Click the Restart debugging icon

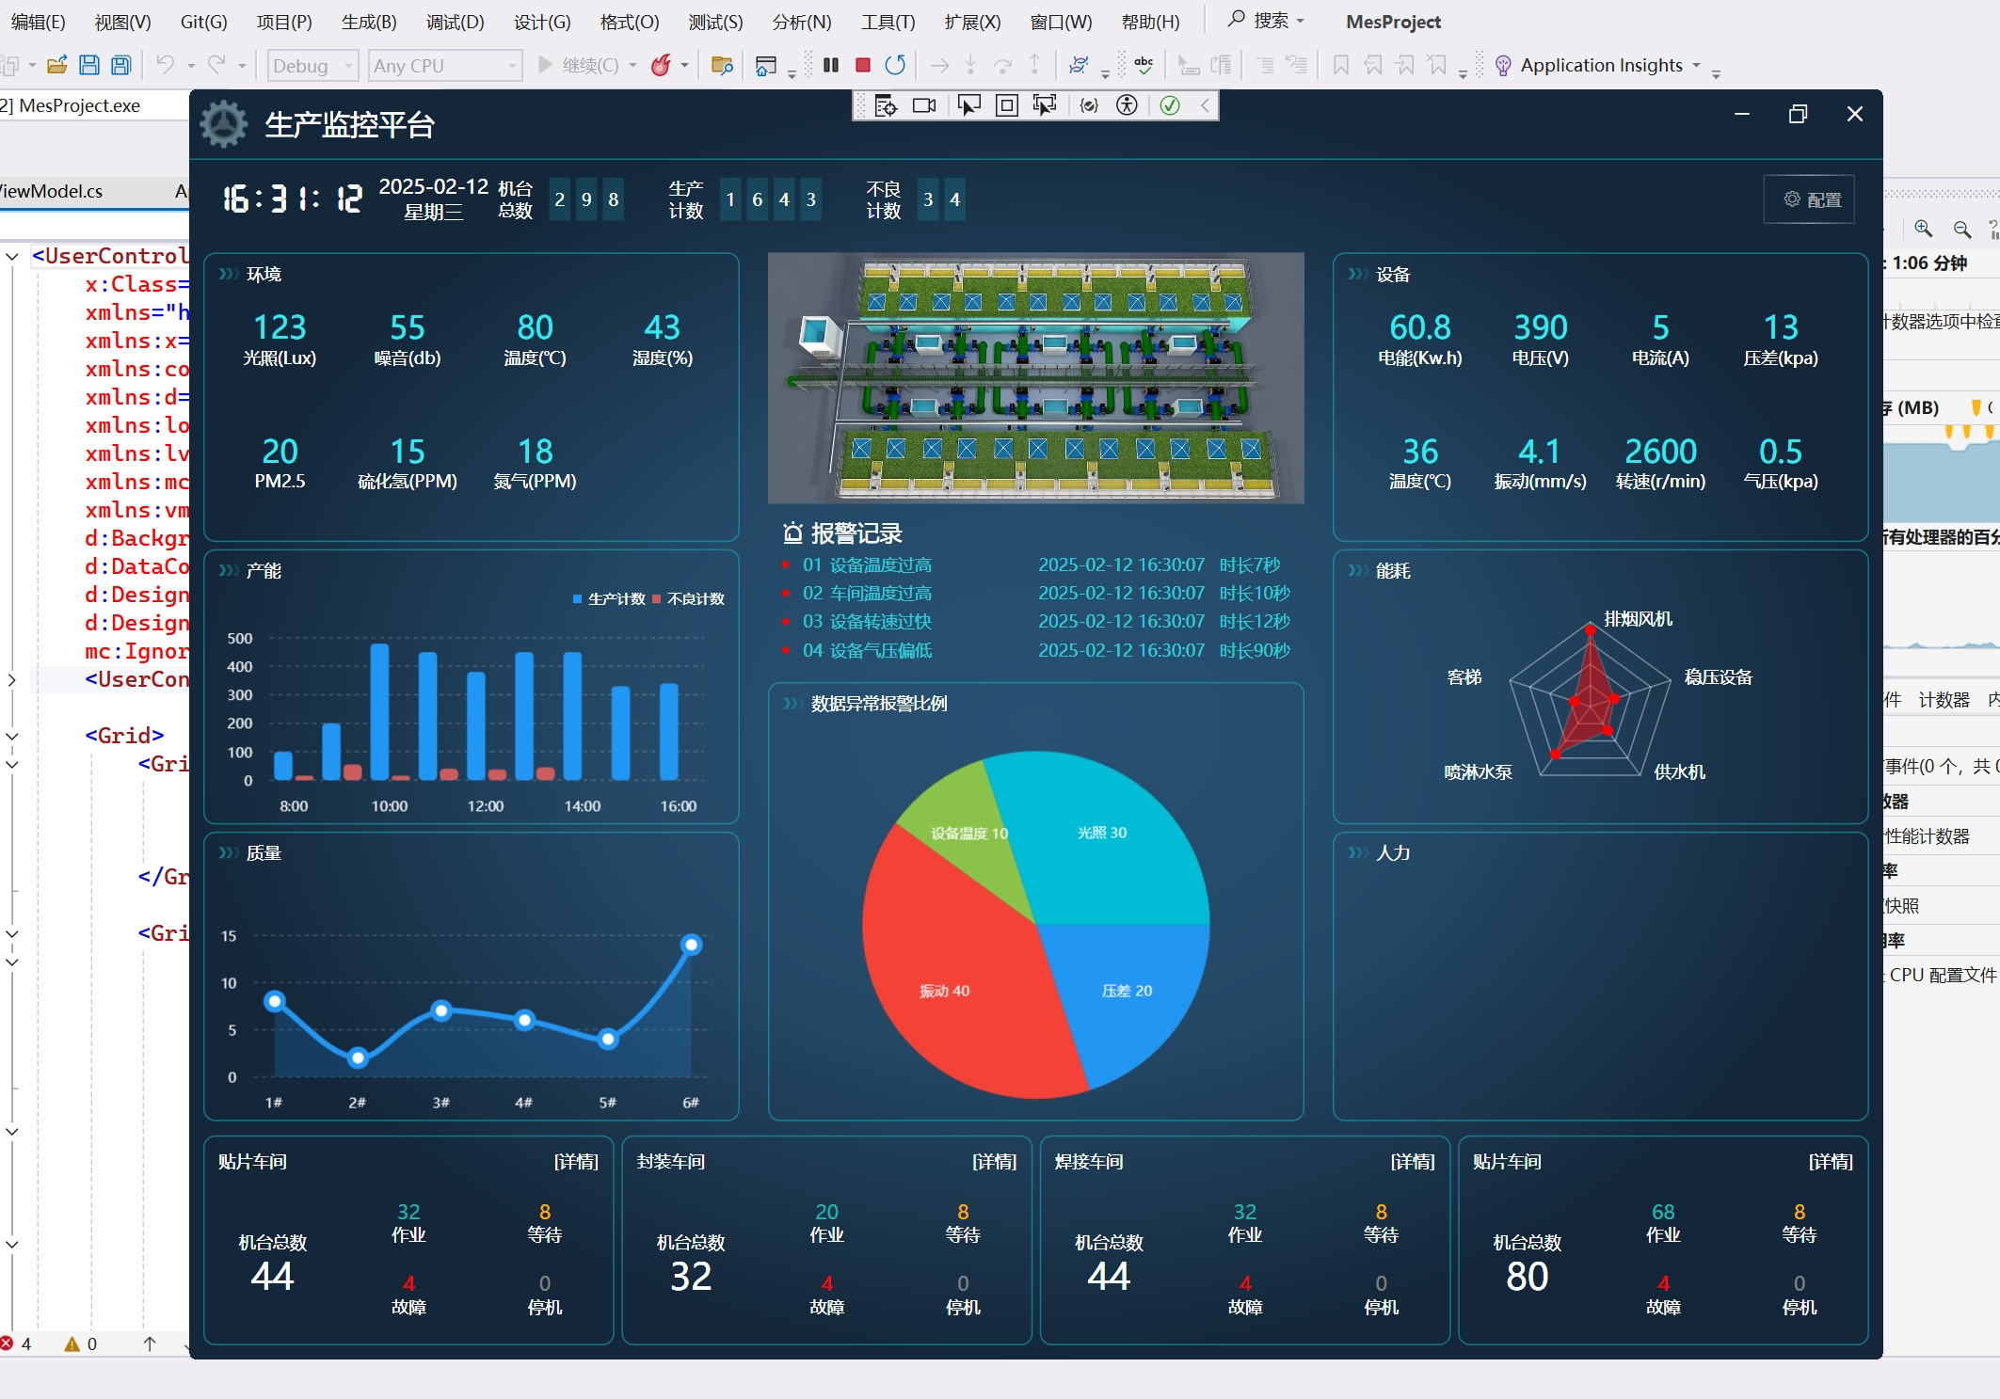click(895, 65)
